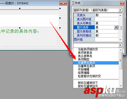Select the 整行选择 property row
The image size is (127, 99).
(84, 27)
